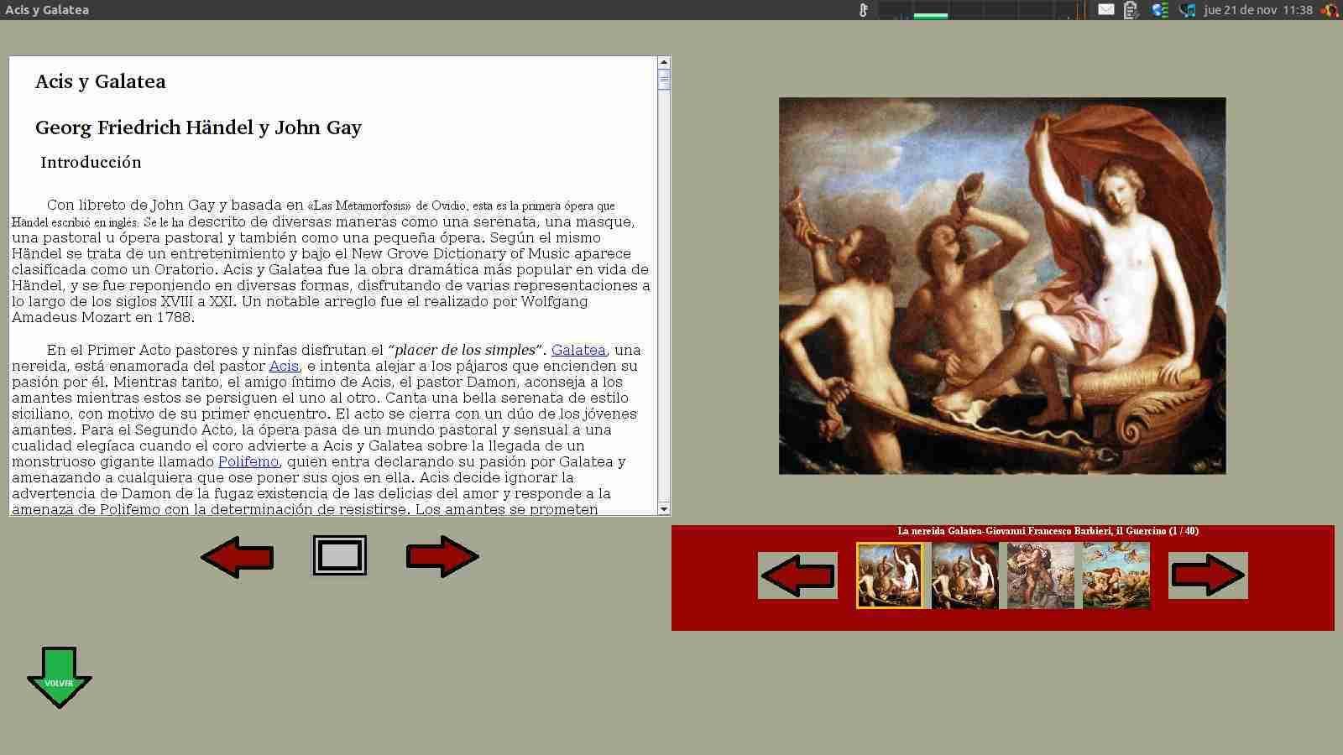Image resolution: width=1343 pixels, height=755 pixels.
Task: Open the sound volume indicator in the top bar
Action: [x=1187, y=10]
